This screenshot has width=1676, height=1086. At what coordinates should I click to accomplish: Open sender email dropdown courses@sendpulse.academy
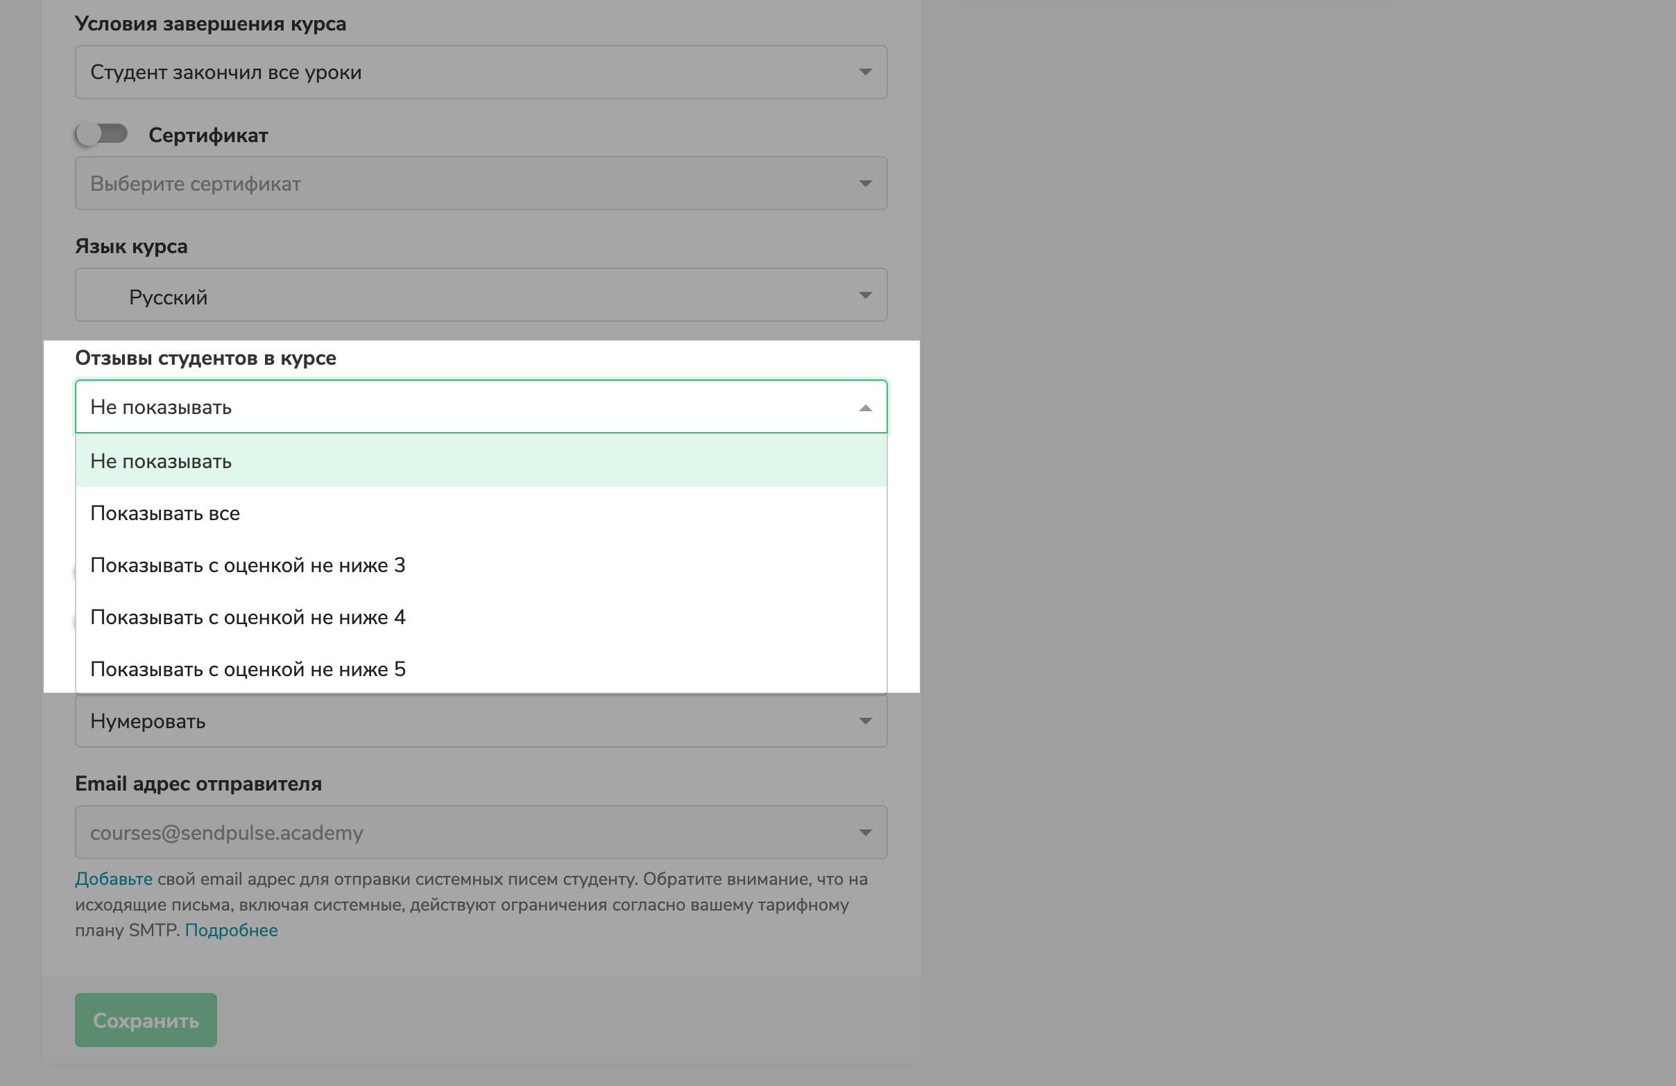tap(480, 833)
